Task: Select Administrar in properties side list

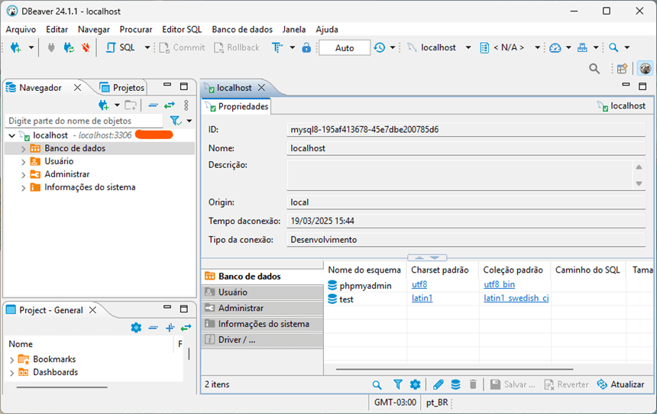Action: (262, 308)
